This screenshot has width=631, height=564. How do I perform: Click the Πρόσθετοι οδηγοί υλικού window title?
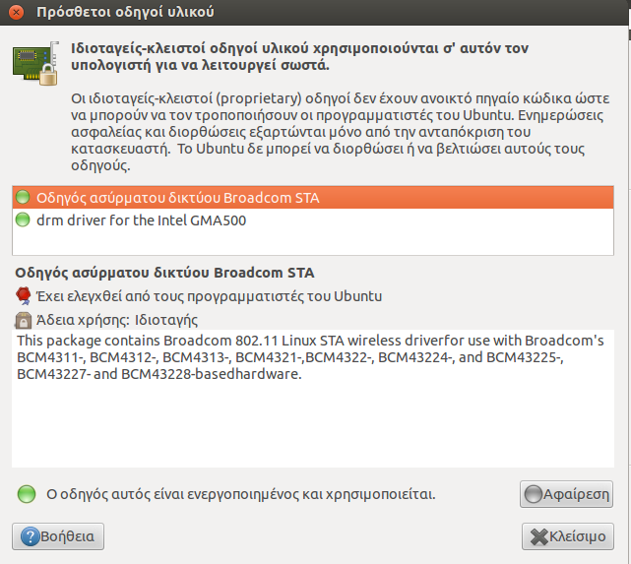[124, 13]
